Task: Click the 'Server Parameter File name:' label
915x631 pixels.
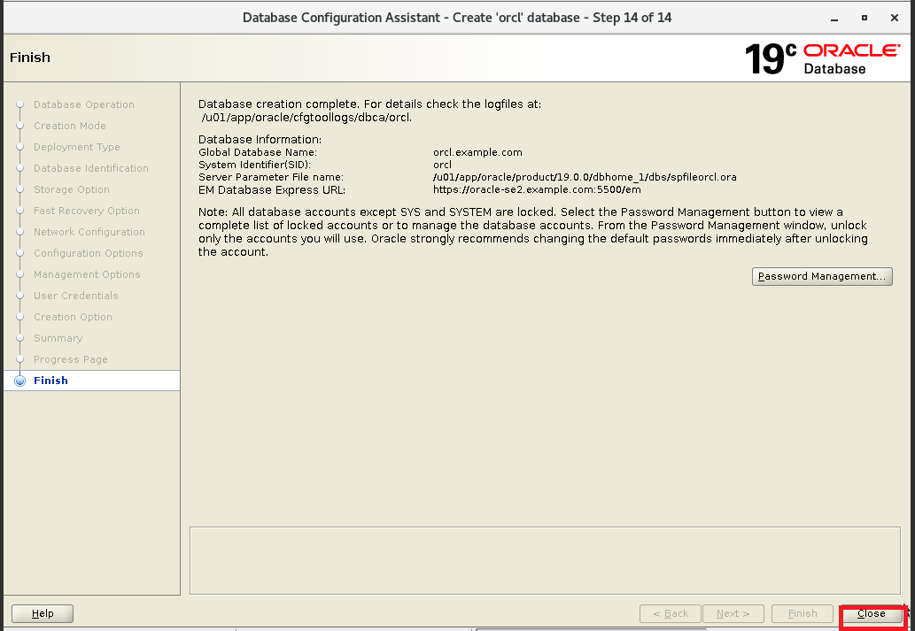Action: [271, 177]
